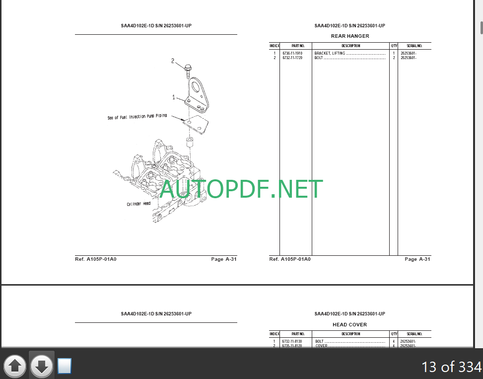Click the HEAD COVER section heading
The width and height of the screenshot is (483, 379).
point(350,325)
